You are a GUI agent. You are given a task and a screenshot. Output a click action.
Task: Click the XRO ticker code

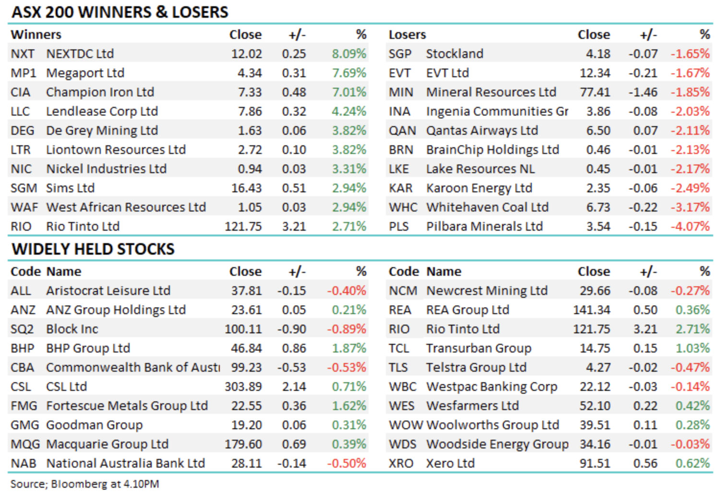[x=401, y=463]
